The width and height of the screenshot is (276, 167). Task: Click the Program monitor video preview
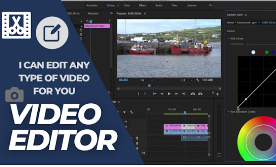pyautogui.click(x=169, y=48)
